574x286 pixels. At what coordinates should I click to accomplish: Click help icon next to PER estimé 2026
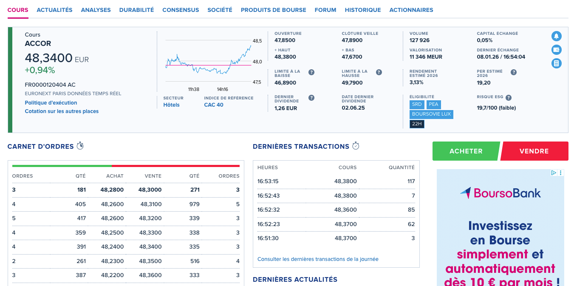514,72
